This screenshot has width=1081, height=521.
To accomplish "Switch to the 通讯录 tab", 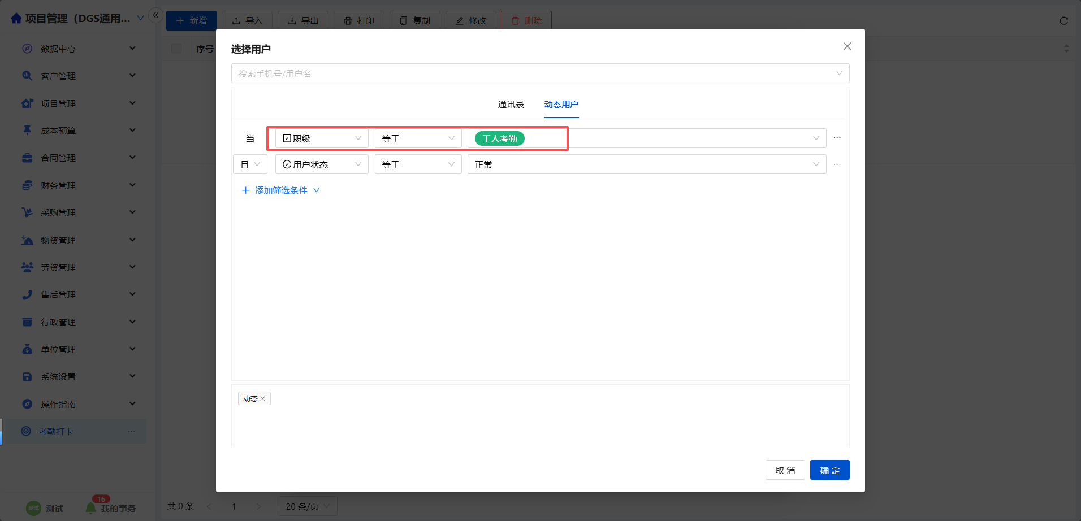I will pos(511,105).
